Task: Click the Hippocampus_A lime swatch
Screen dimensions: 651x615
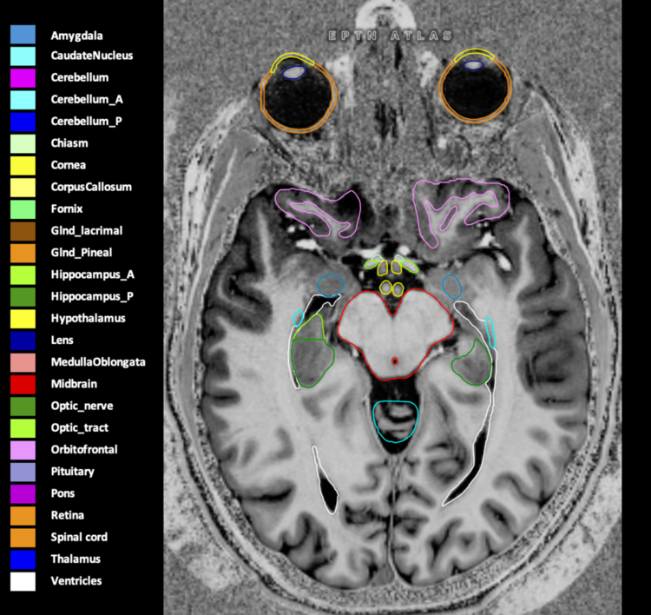Action: tap(23, 275)
